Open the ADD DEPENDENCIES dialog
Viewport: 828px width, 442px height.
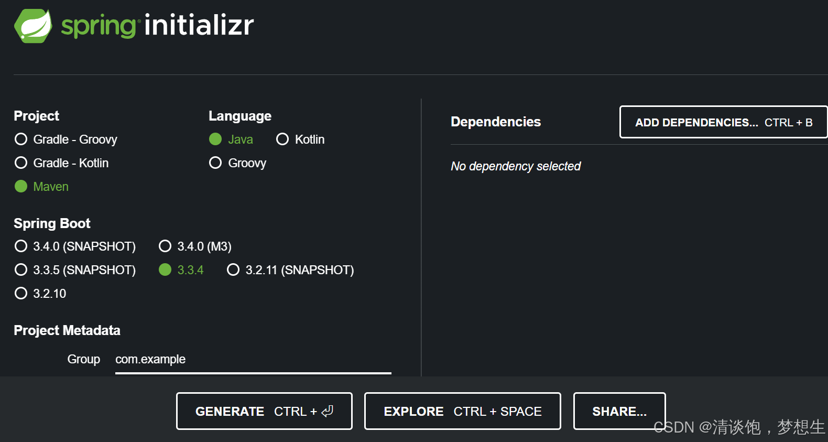click(x=723, y=122)
